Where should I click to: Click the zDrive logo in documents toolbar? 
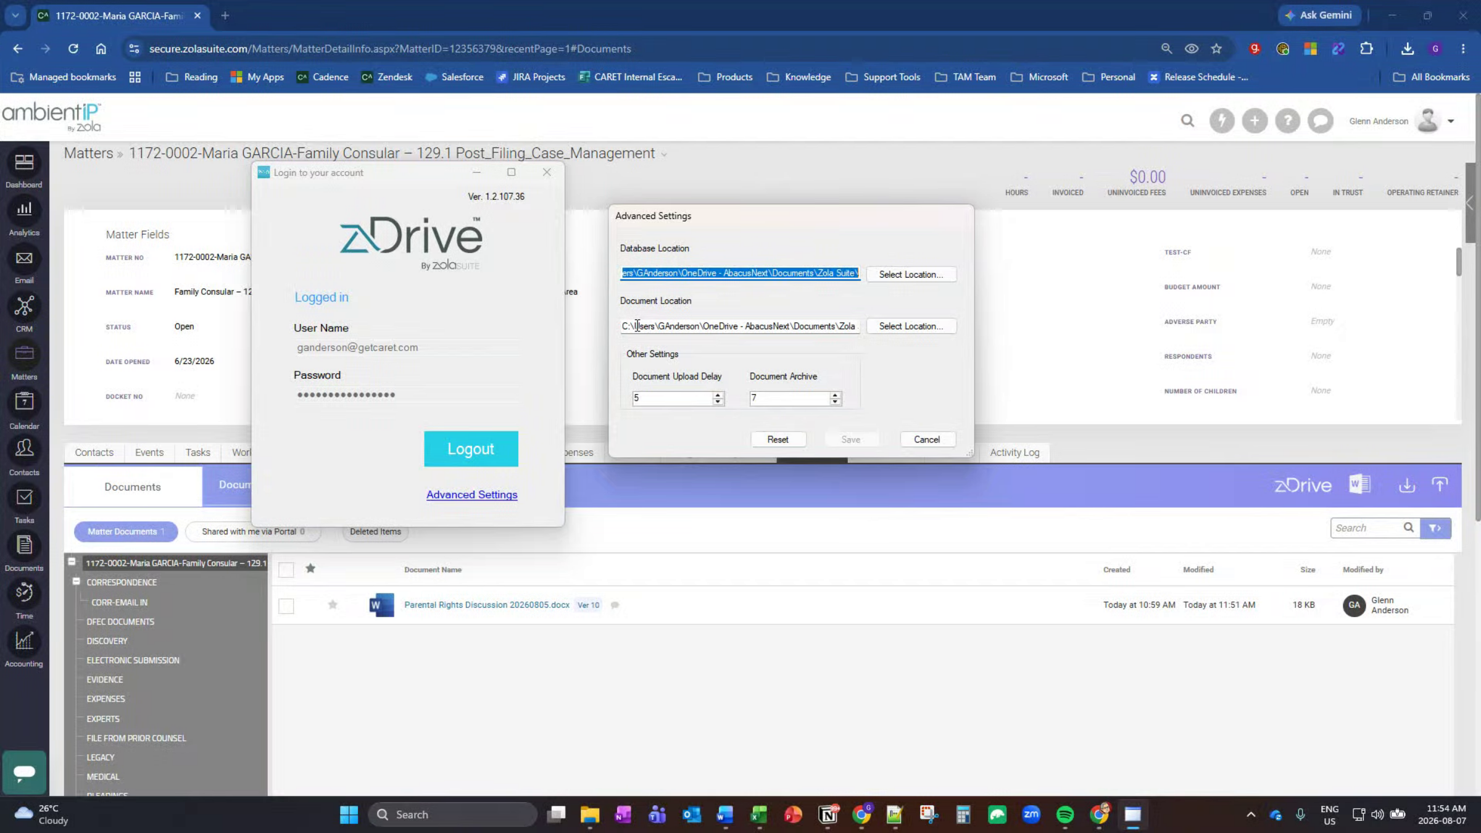click(x=1303, y=486)
